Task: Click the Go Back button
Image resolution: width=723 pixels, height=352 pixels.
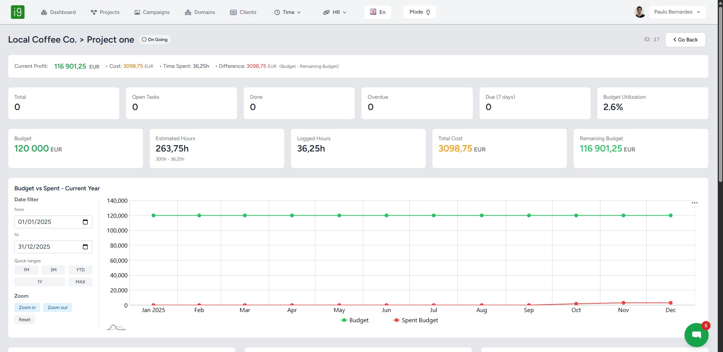Action: tap(685, 40)
